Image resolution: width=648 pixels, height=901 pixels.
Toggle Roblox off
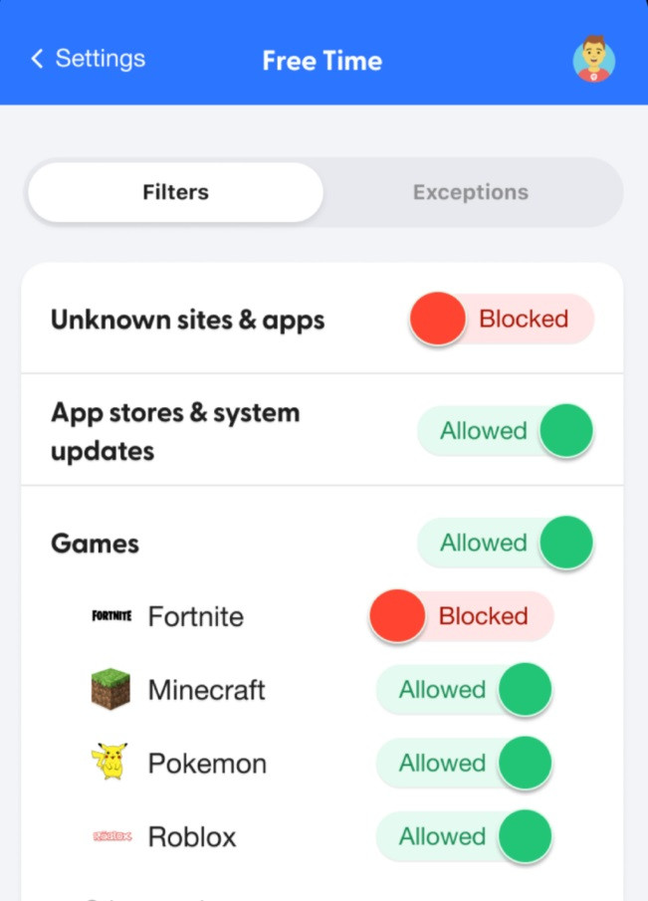(x=464, y=836)
